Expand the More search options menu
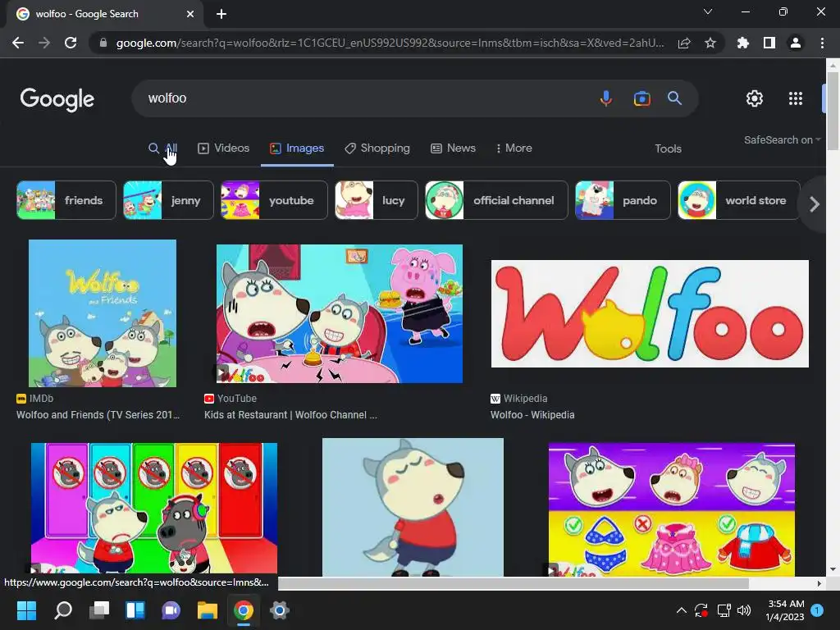Screen dimensions: 840x630 tap(514, 148)
